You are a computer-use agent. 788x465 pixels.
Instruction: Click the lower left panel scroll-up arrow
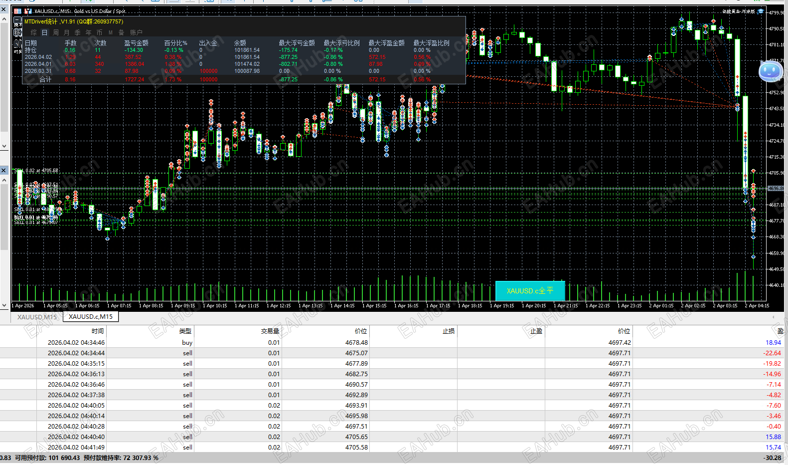click(x=4, y=180)
